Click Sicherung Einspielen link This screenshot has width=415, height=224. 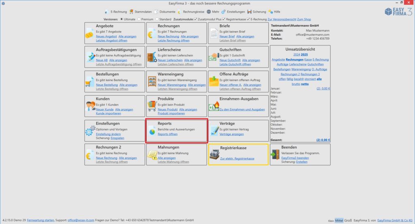117,138
